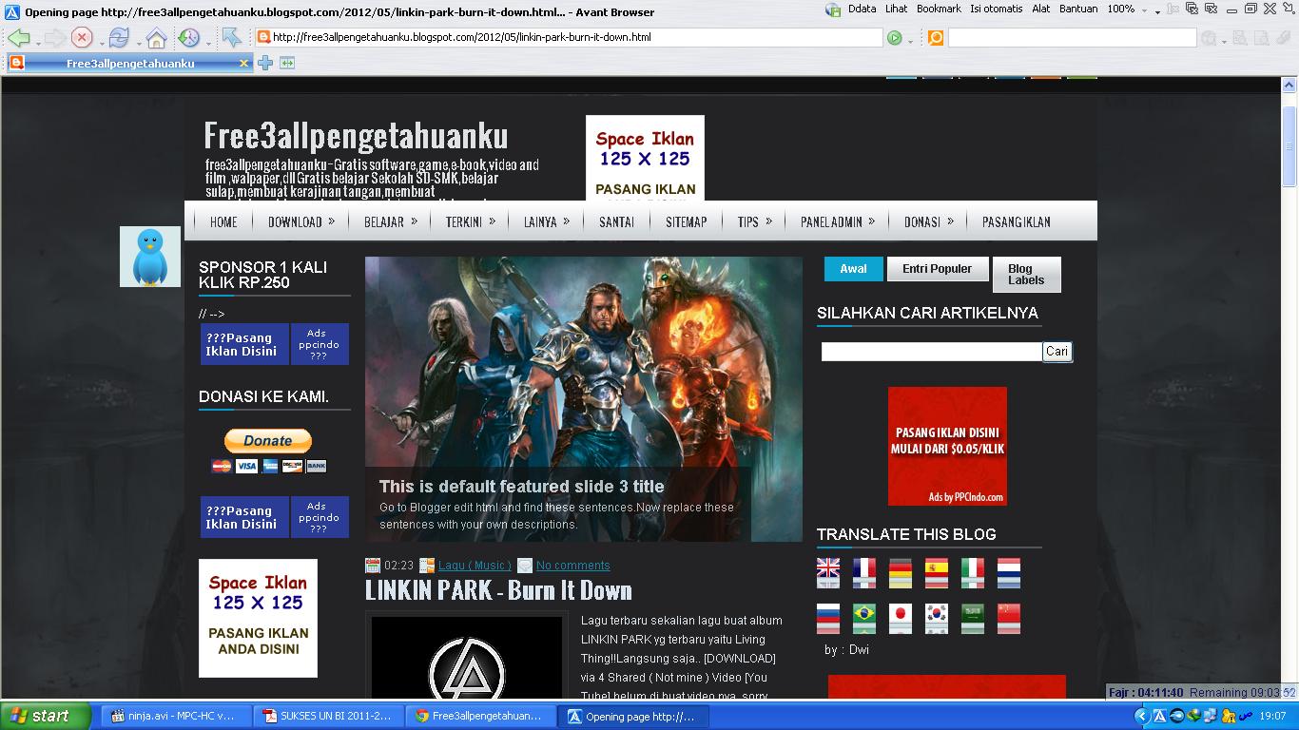
Task: Open LINKIN PARK - Burn It Down post title
Action: 498,590
